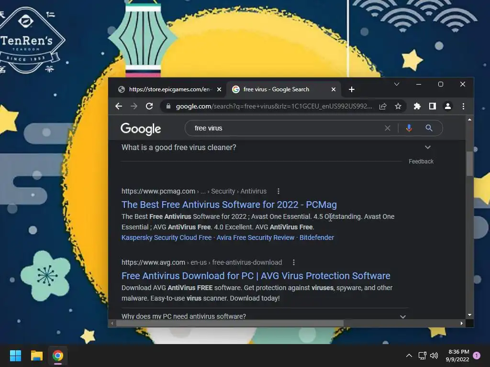Start voice search with the microphone icon
The image size is (490, 367).
click(x=409, y=128)
